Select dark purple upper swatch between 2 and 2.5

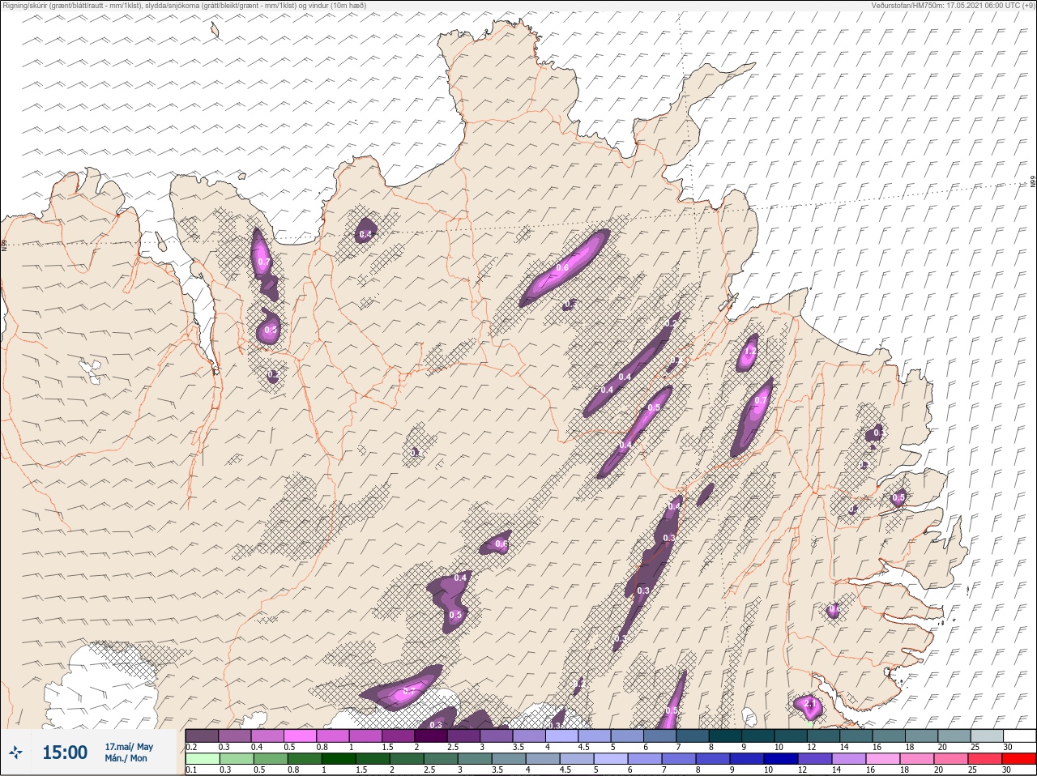pyautogui.click(x=432, y=735)
